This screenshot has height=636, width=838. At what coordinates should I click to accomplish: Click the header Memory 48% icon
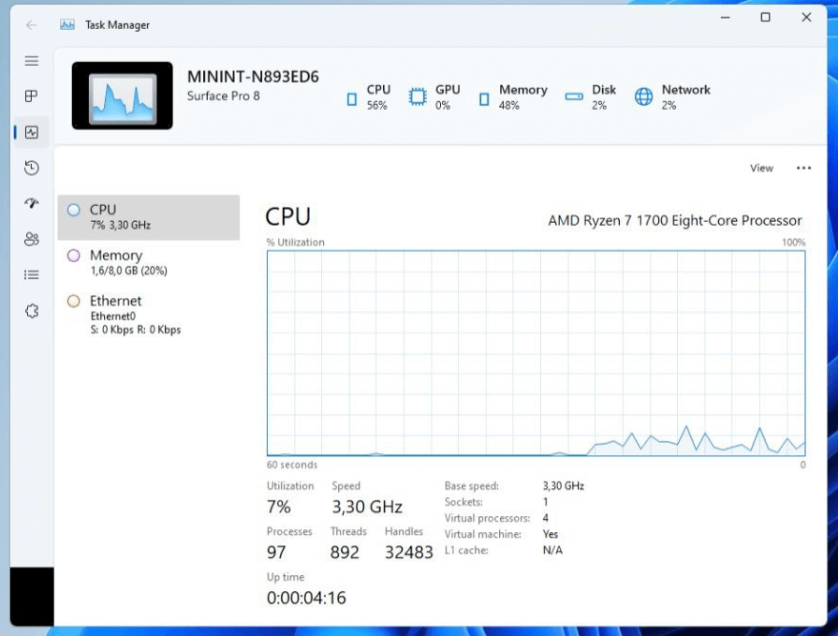(484, 99)
